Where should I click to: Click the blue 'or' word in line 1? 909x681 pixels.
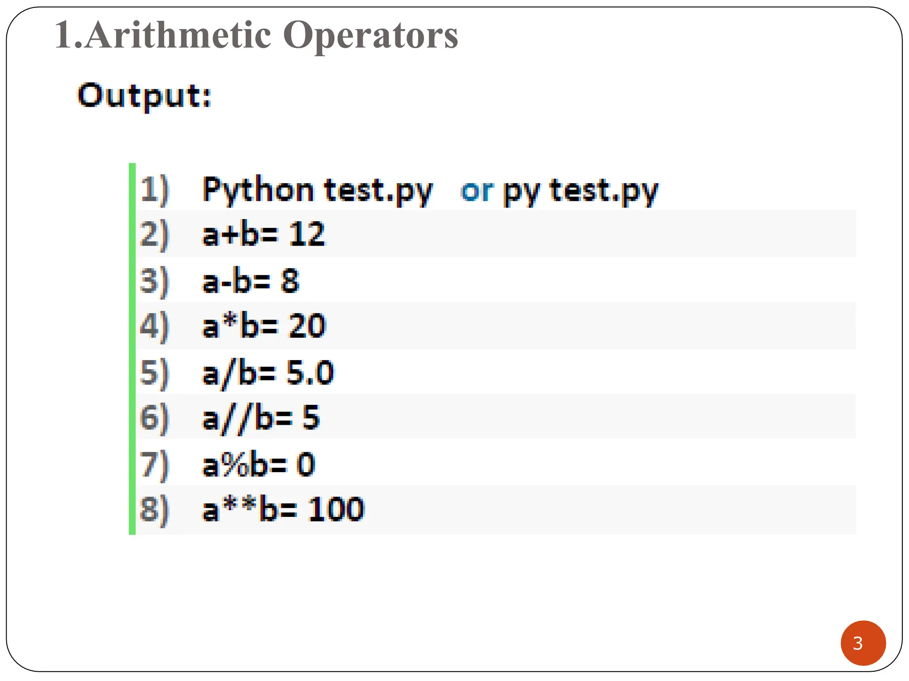click(x=477, y=192)
